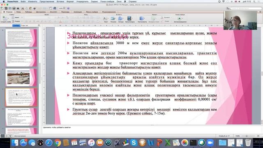Click the bullet text starting "Көму орындары бас"

pyautogui.click(x=145, y=65)
